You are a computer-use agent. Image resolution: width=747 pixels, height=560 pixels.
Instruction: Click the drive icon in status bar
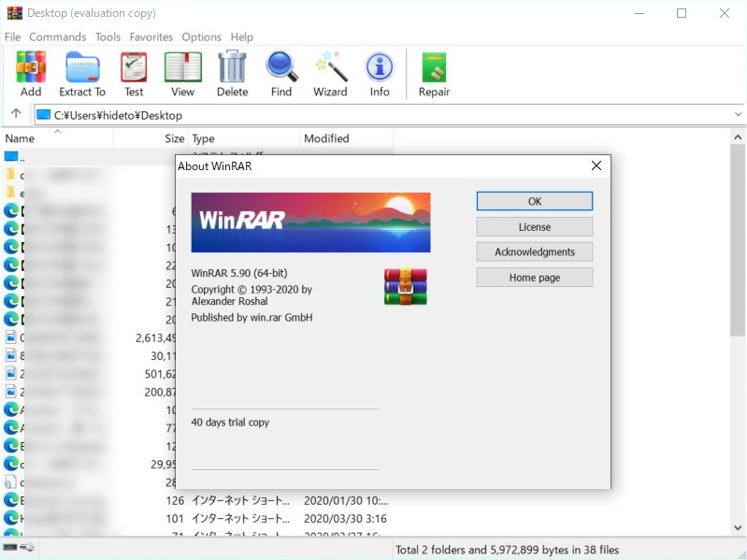click(10, 548)
